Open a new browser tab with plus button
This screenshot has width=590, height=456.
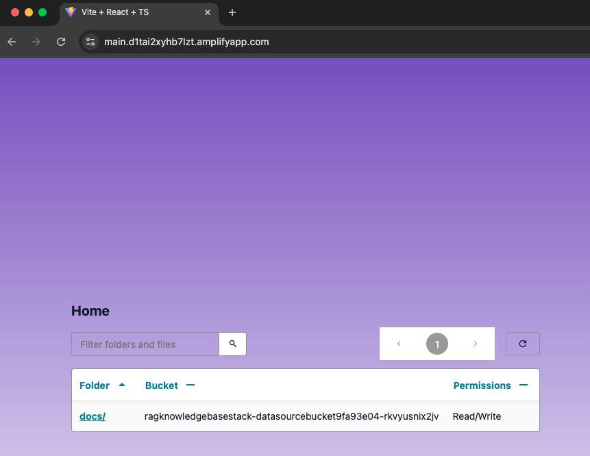[232, 12]
